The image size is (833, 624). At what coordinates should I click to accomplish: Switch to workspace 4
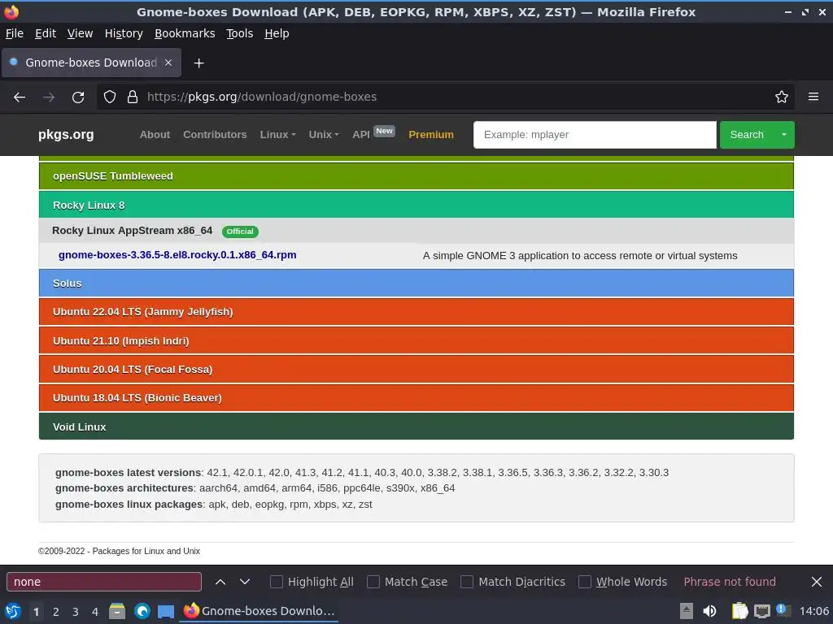[x=95, y=612]
